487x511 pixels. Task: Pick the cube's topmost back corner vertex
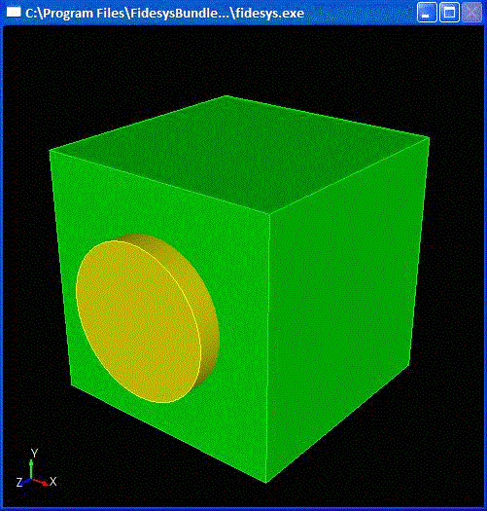coord(226,95)
